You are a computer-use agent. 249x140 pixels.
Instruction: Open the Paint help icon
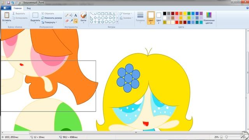pos(247,8)
